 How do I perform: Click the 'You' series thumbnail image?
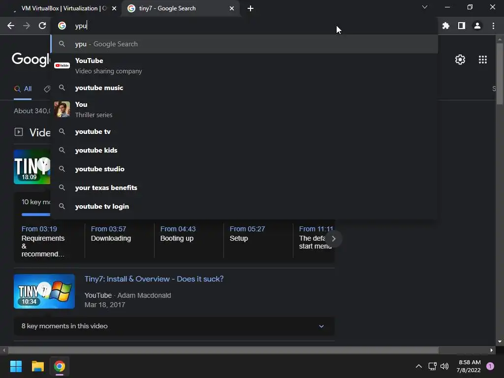[x=62, y=109]
